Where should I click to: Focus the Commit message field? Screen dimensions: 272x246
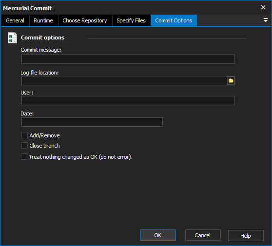pos(128,59)
